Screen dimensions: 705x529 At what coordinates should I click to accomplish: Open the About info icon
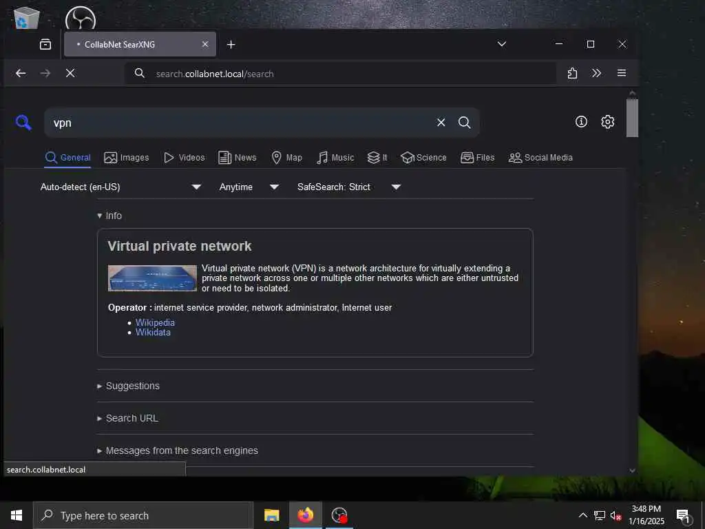click(581, 122)
